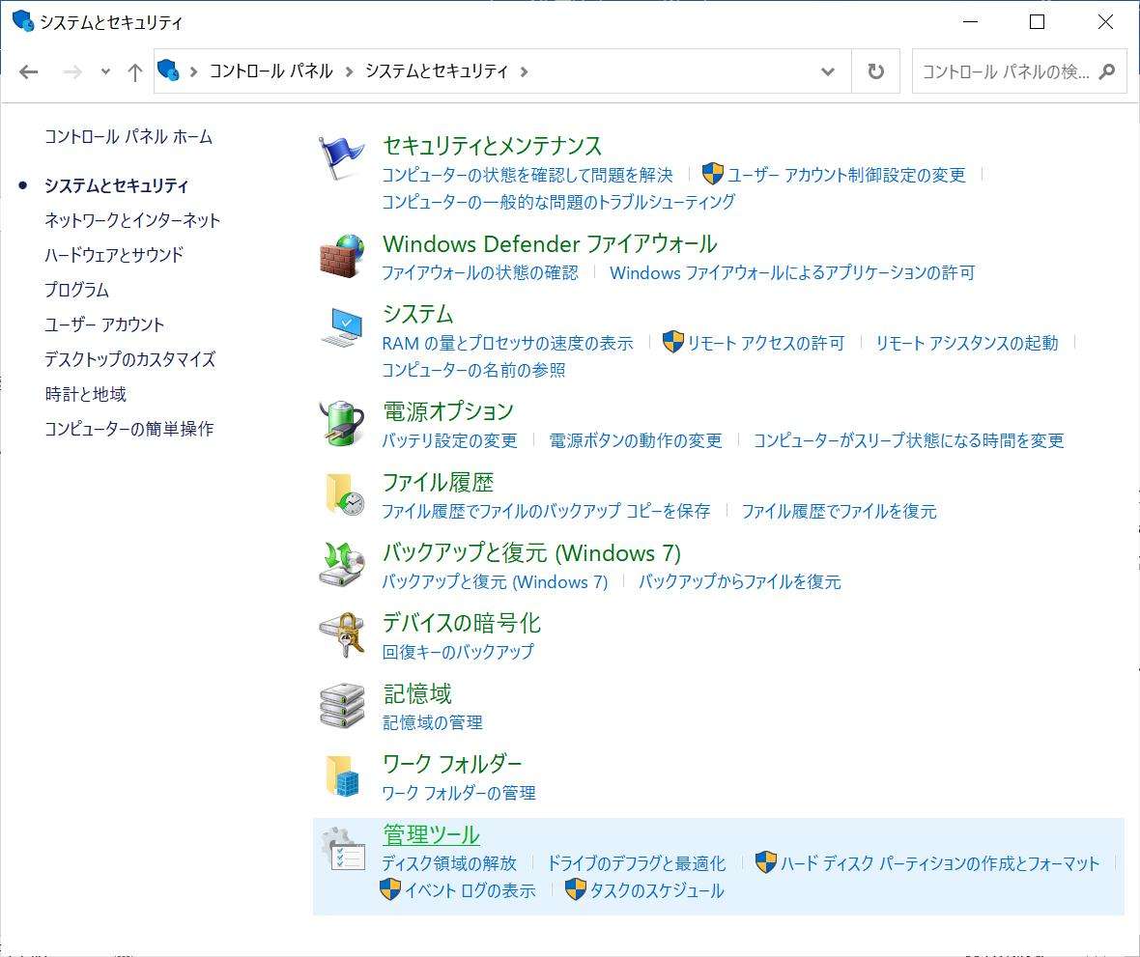Select コンピューターの簡単操作 sidebar category

pos(129,429)
